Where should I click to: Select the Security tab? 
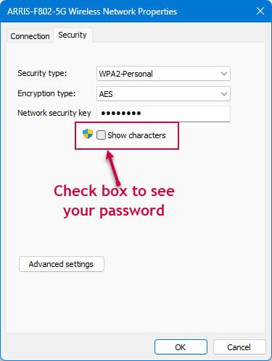point(73,35)
